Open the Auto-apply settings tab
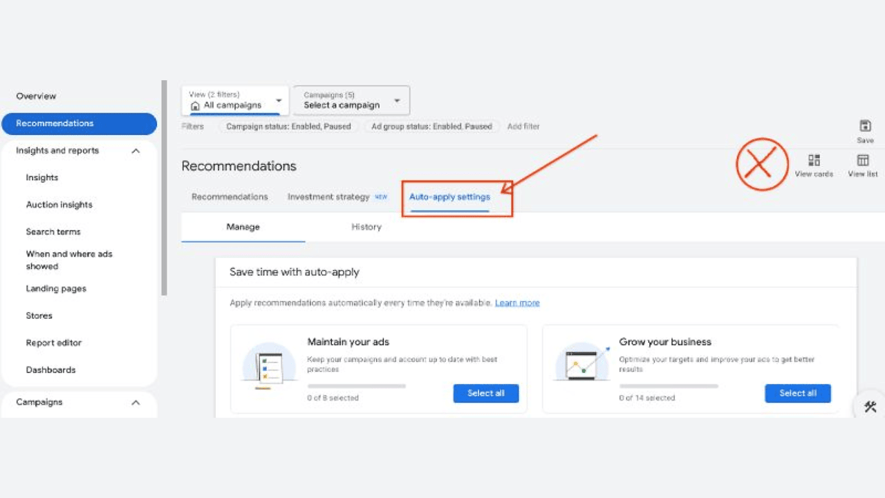 coord(449,197)
